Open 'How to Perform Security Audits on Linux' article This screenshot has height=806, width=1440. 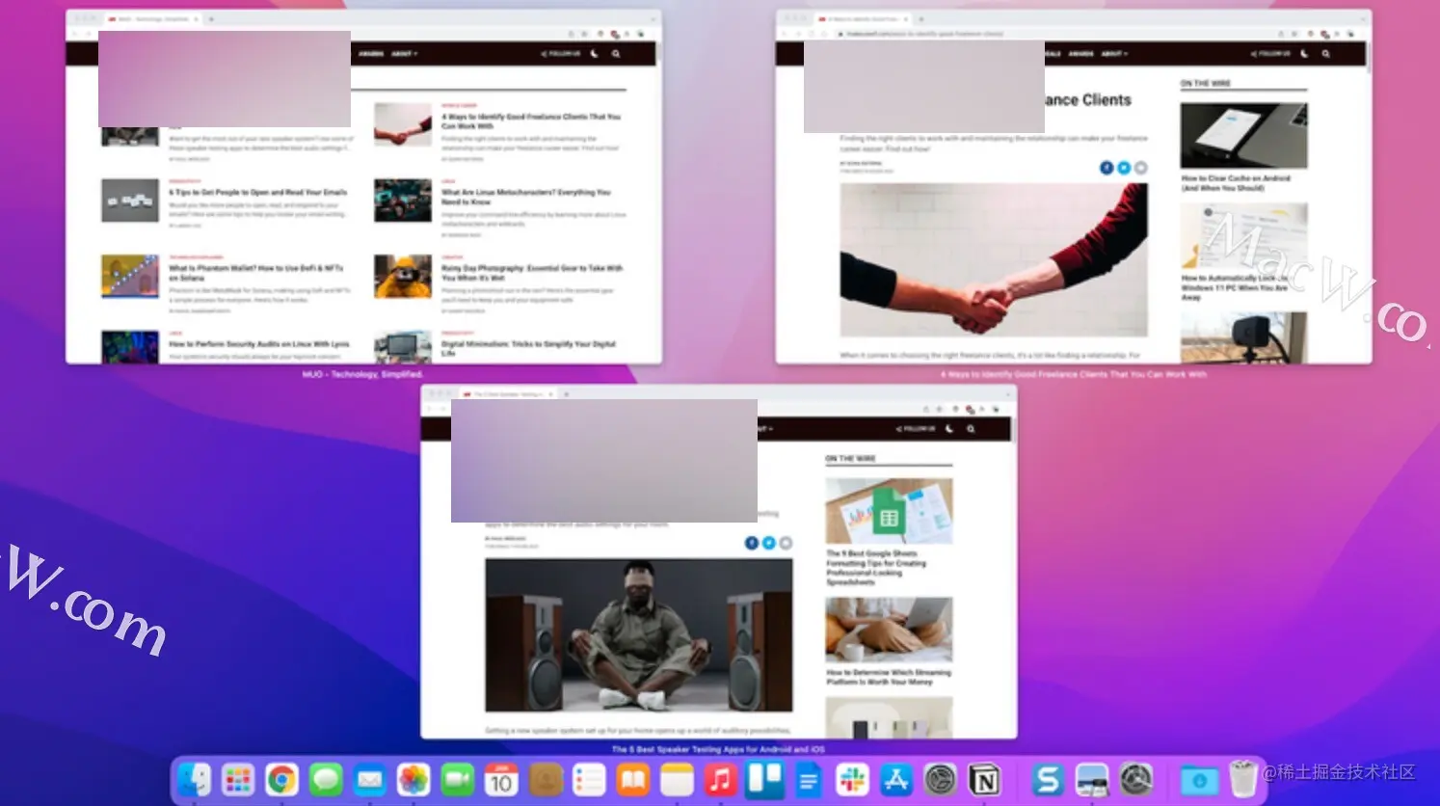(x=259, y=343)
